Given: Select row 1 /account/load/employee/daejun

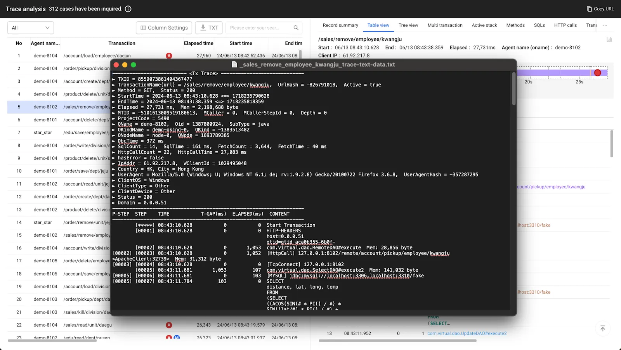Looking at the screenshot, I should point(154,55).
